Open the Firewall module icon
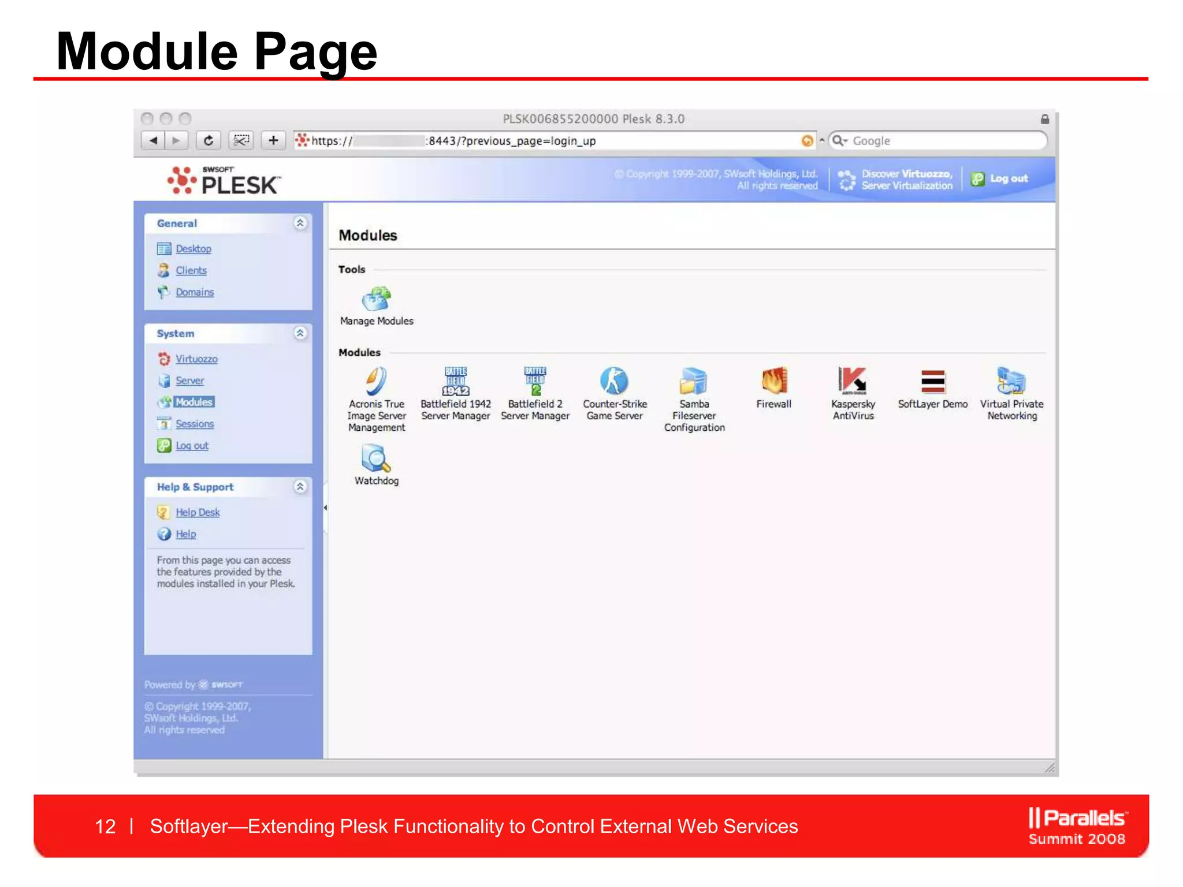 pyautogui.click(x=774, y=381)
